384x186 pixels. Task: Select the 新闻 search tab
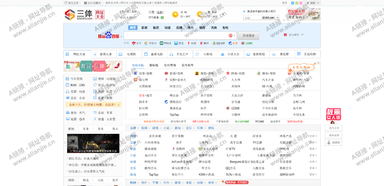pyautogui.click(x=144, y=28)
